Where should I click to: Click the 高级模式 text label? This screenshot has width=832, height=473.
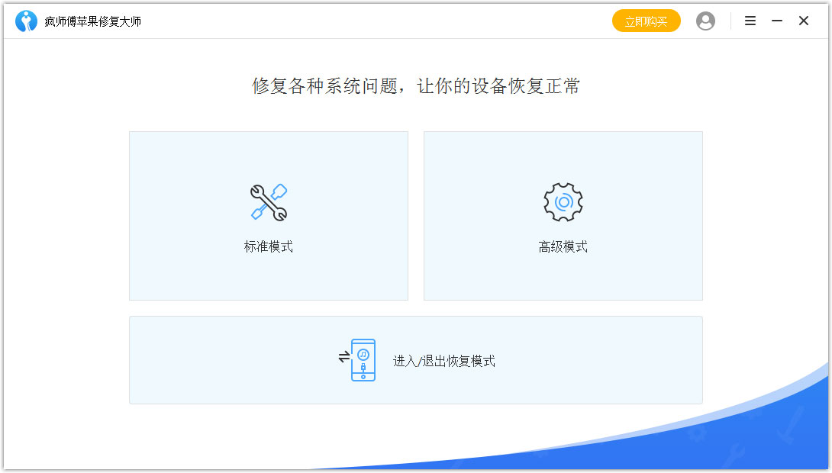[x=563, y=247]
